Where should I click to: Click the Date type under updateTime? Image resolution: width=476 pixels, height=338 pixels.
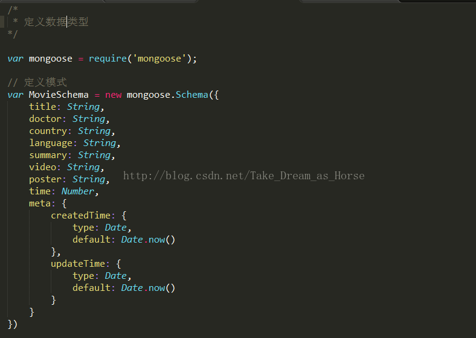pyautogui.click(x=115, y=276)
